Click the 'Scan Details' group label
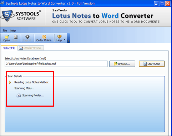This screenshot has height=136, width=172. [x=15, y=76]
